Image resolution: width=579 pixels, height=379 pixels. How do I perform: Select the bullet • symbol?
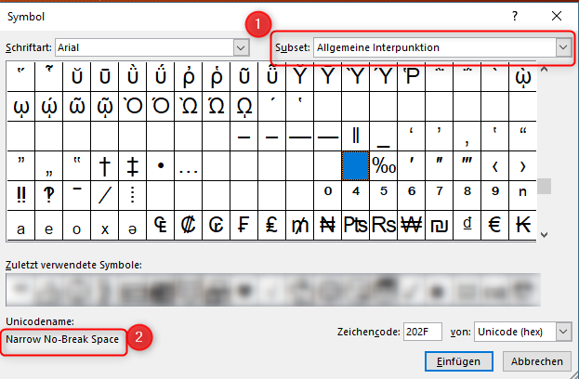[161, 165]
